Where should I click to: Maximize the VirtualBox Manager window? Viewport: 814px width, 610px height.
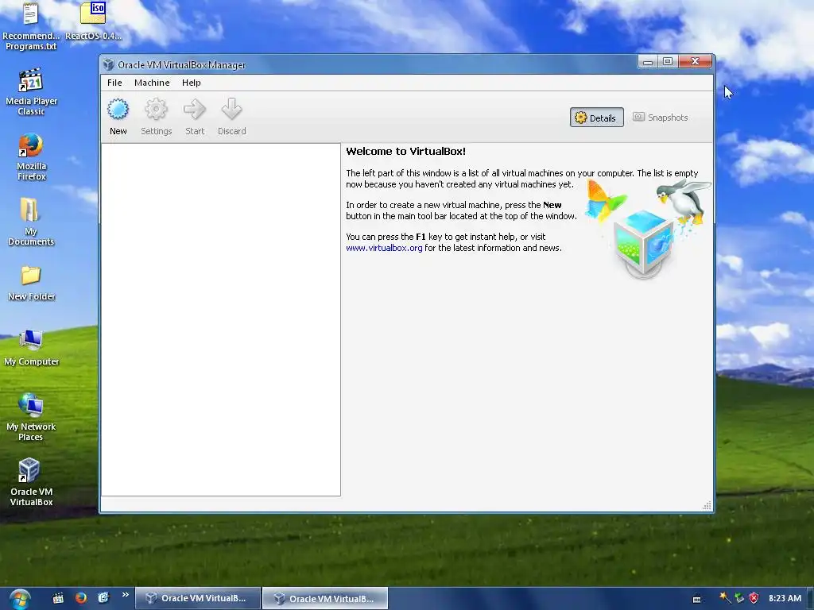point(668,62)
